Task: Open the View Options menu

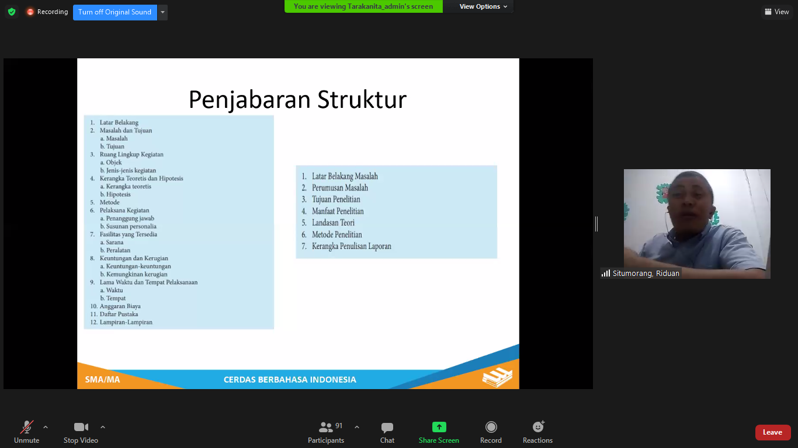Action: tap(483, 6)
